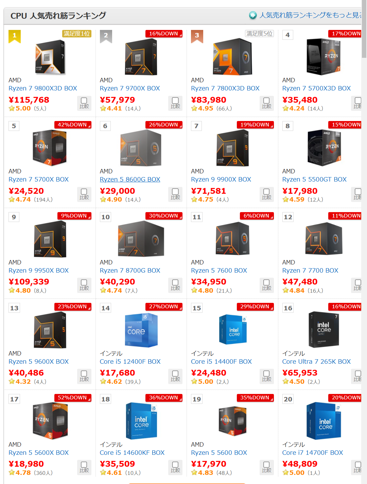Click the silver rank 2 ribbon badge

106,36
